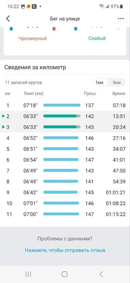Select the kilometer 1 row

tap(65, 105)
